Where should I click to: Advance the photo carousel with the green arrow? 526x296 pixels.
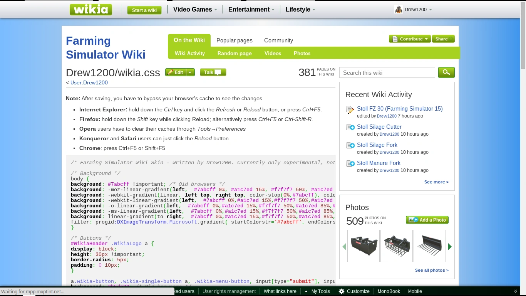coord(450,246)
